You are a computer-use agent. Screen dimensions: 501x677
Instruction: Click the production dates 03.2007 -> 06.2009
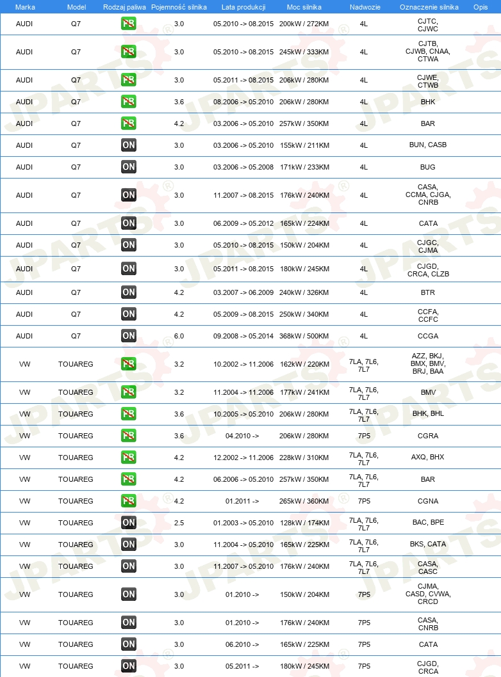point(243,292)
